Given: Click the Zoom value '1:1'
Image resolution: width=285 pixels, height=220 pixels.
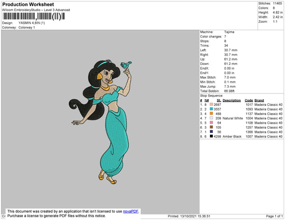Looking at the screenshot, I should pos(275,22).
